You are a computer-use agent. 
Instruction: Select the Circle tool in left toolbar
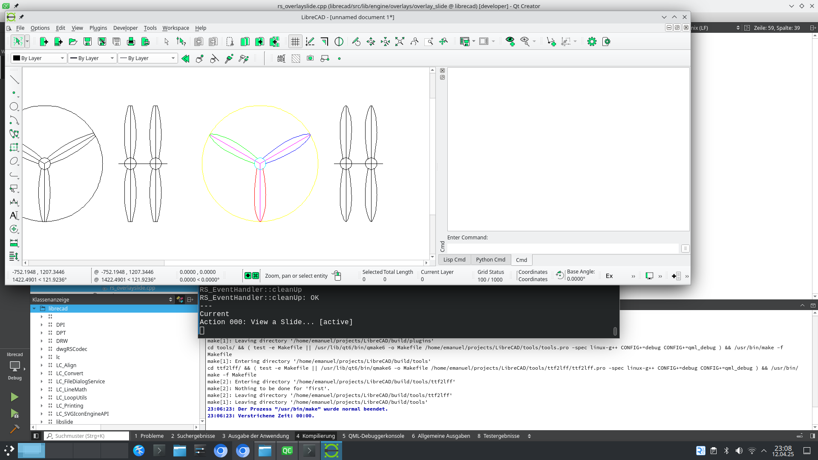[14, 106]
